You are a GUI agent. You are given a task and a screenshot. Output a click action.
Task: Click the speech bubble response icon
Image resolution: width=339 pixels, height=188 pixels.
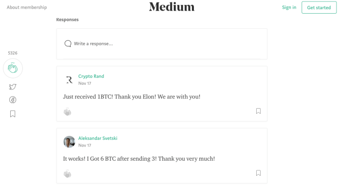pyautogui.click(x=68, y=44)
